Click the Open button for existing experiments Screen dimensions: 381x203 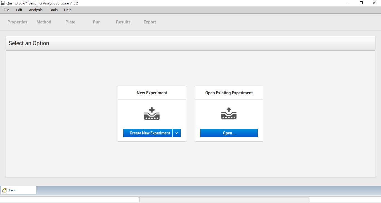[229, 133]
